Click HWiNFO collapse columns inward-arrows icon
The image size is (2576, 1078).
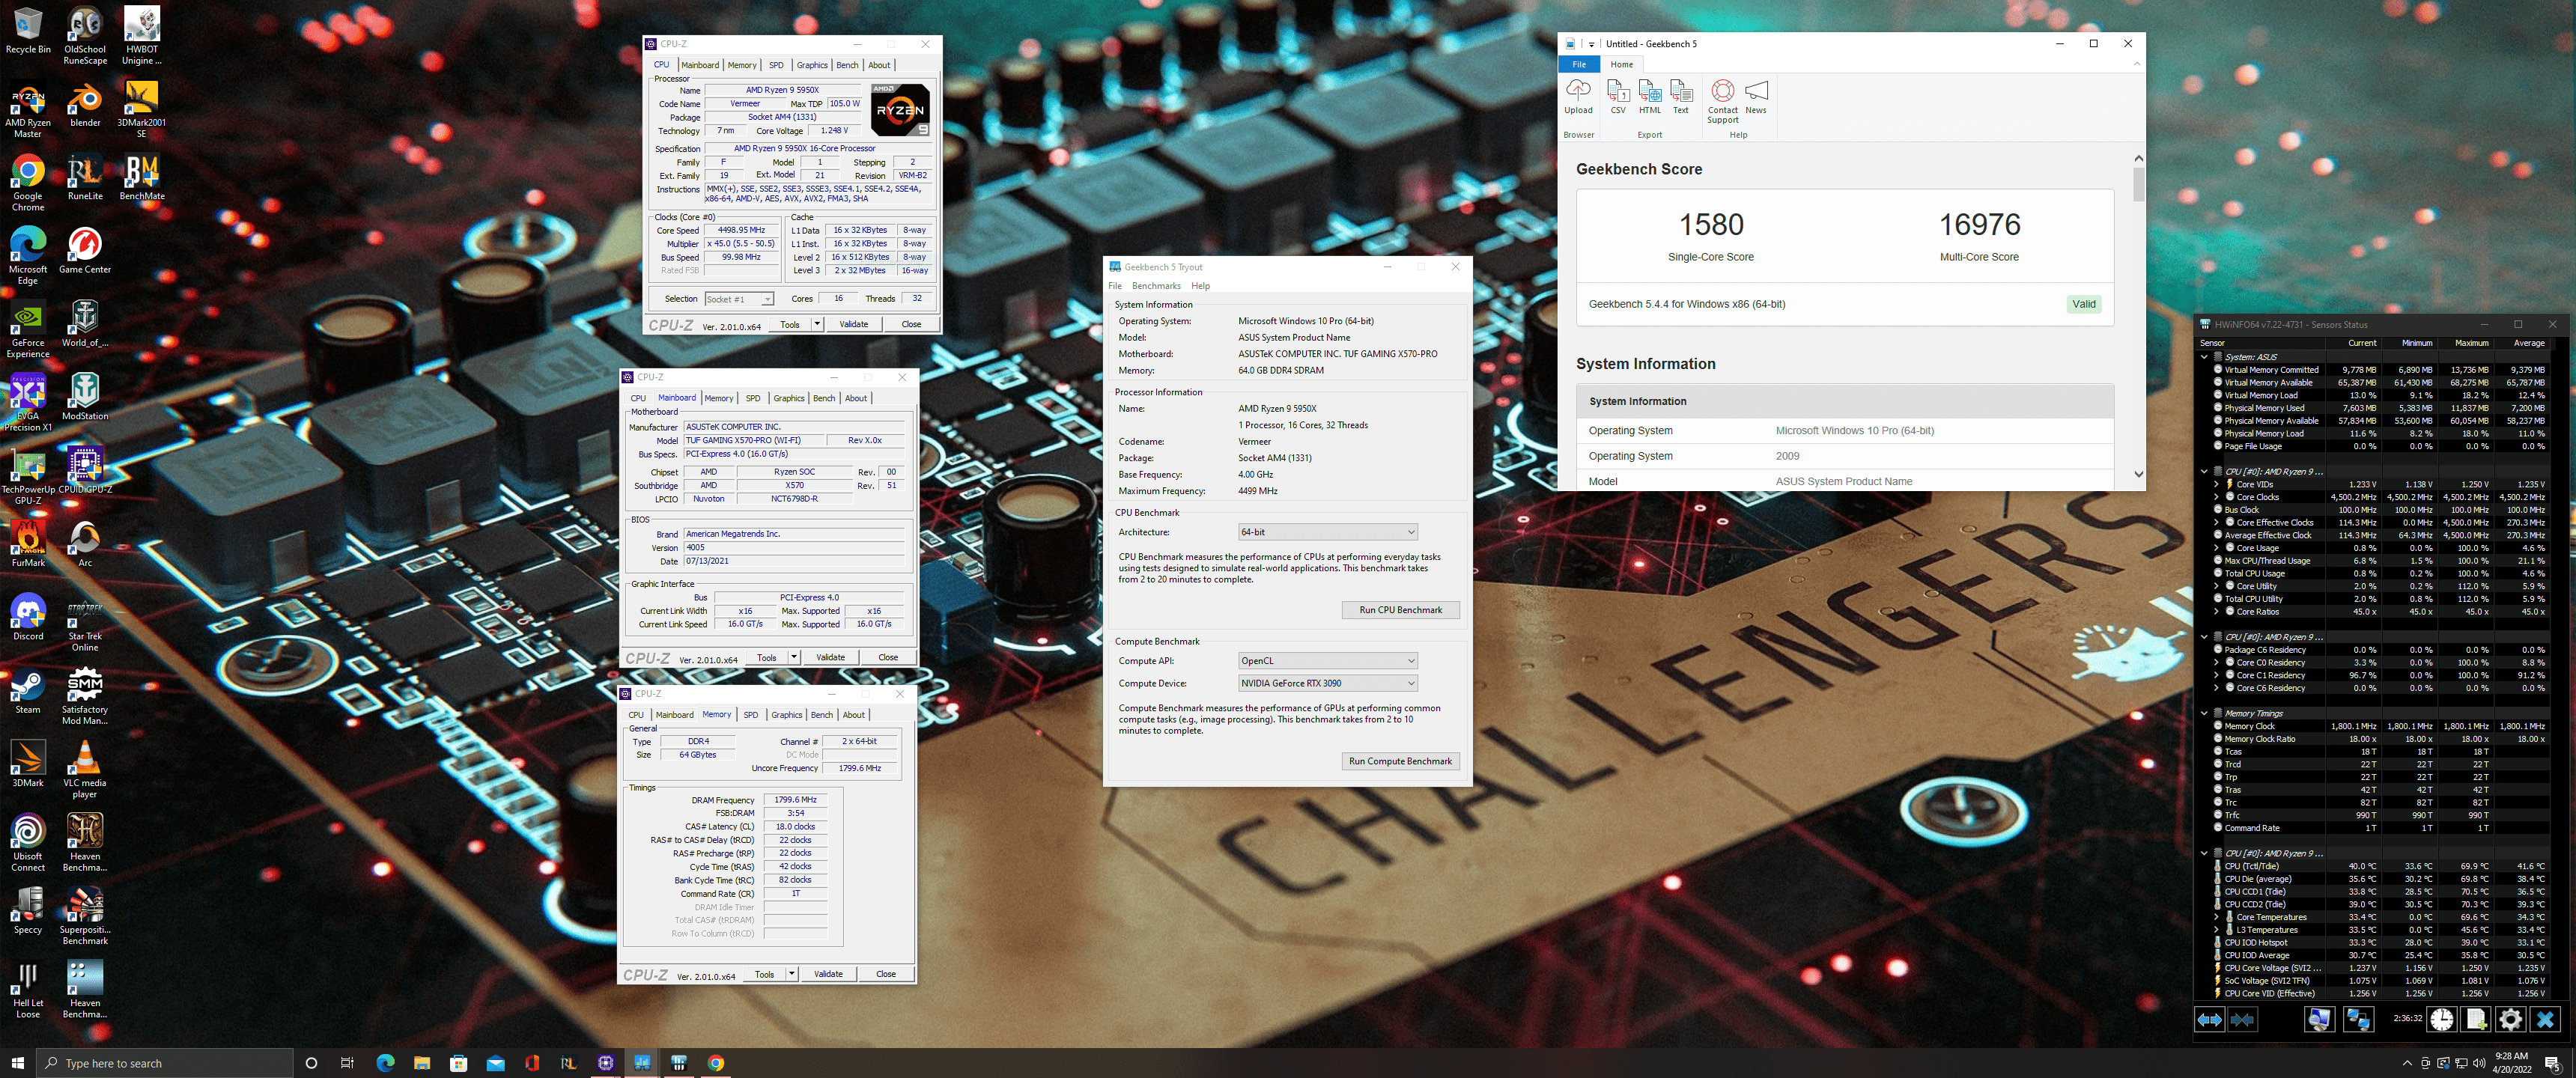pyautogui.click(x=2243, y=1019)
